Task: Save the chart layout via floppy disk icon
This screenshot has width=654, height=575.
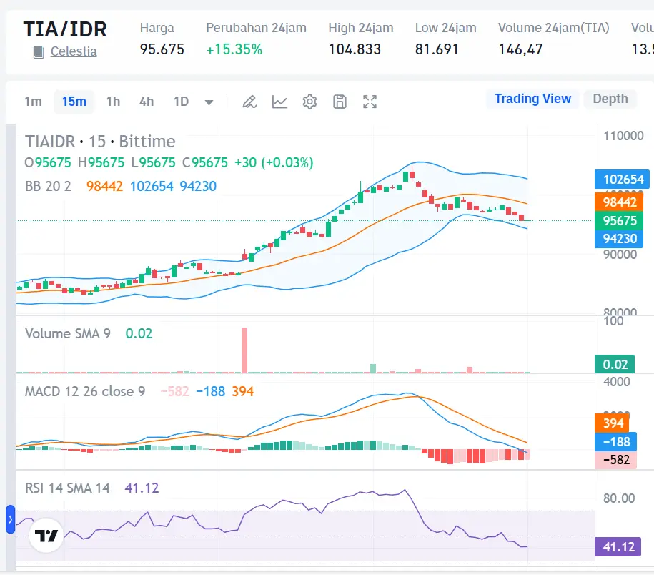Action: (x=339, y=102)
